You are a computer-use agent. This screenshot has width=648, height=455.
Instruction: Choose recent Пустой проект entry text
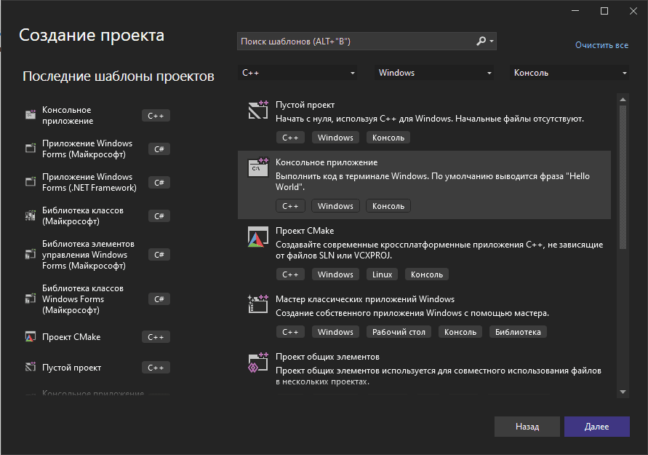pyautogui.click(x=71, y=368)
